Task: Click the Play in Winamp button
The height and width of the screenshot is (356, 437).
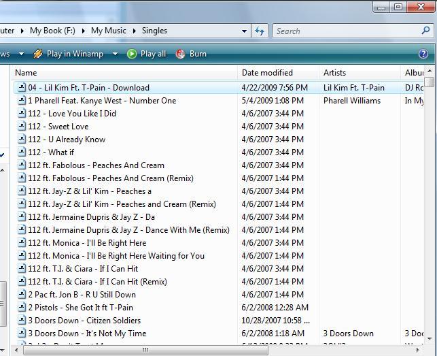Action: (x=68, y=54)
